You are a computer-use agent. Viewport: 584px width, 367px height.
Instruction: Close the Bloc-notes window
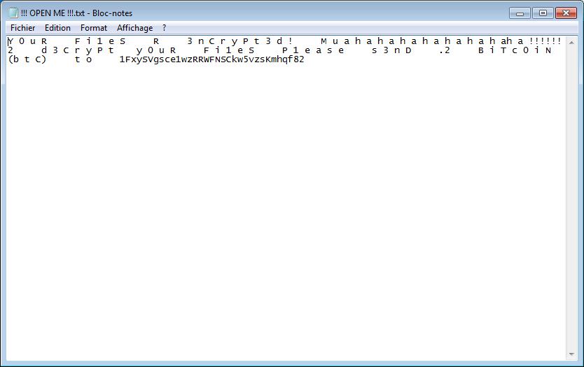[565, 13]
